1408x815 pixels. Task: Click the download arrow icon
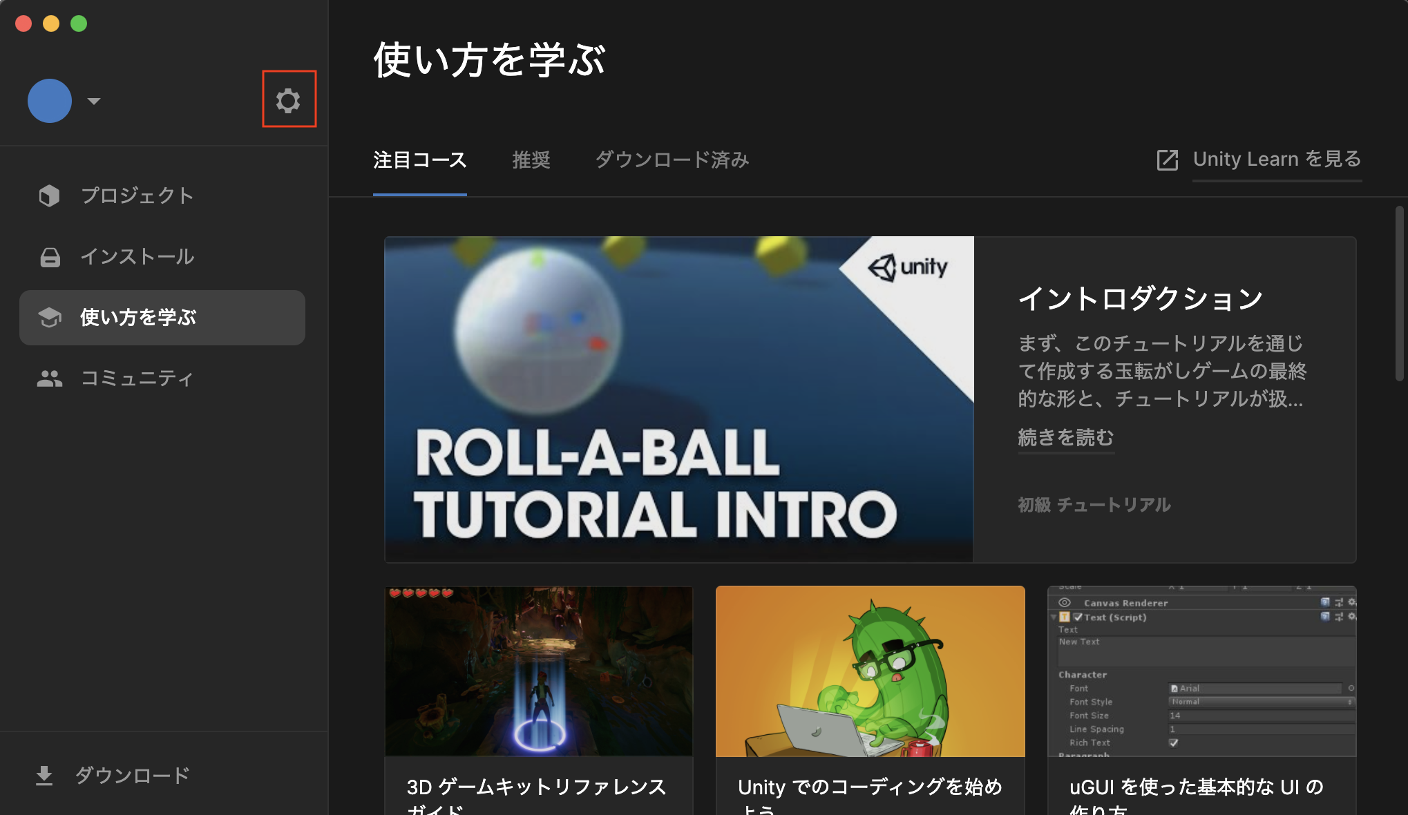[x=44, y=776]
